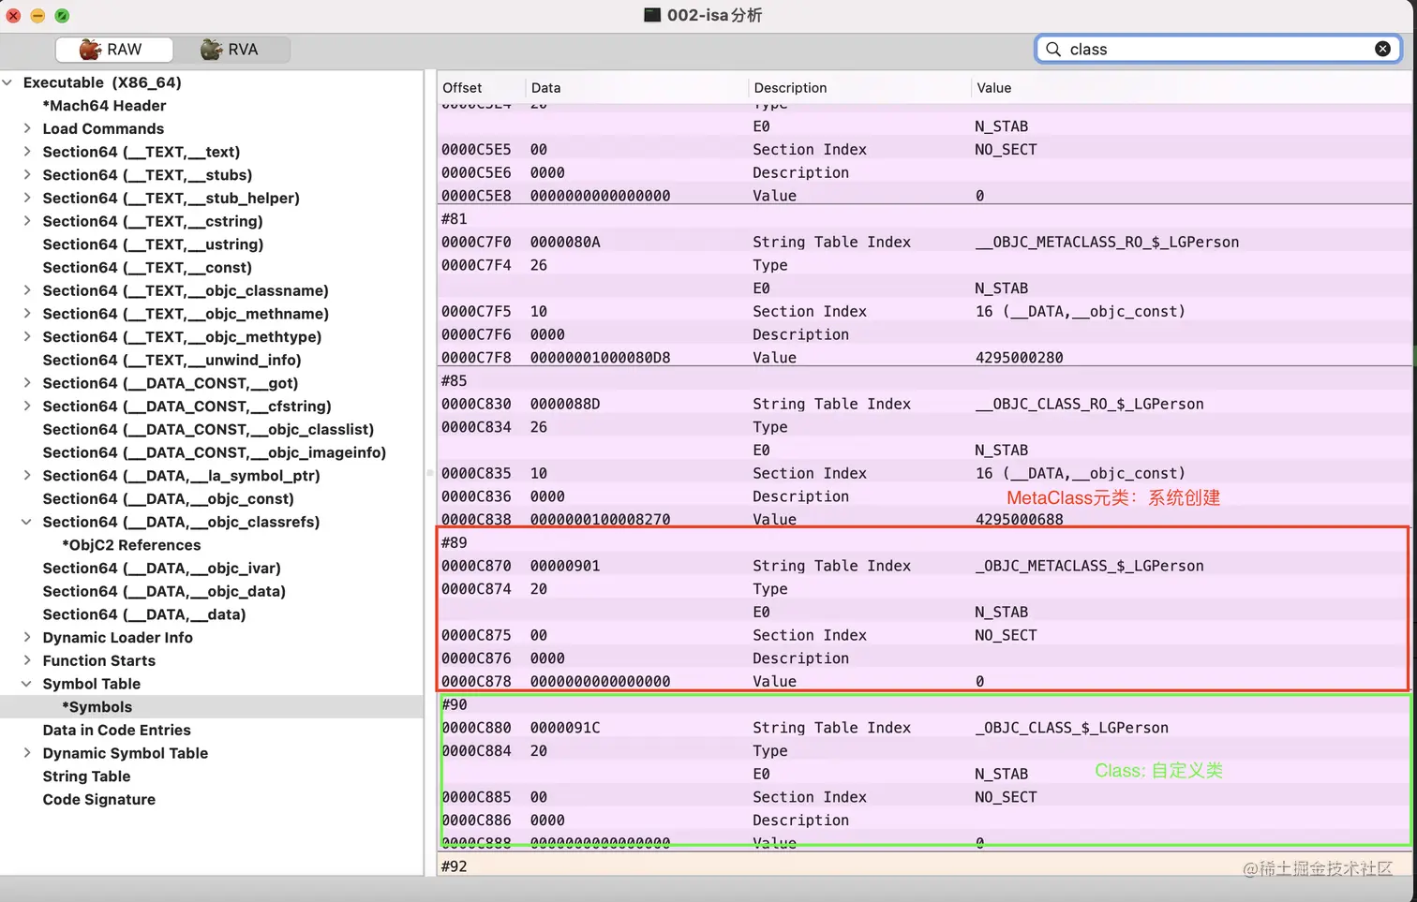Screen dimensions: 1417x902
Task: Select the #89 symbol row
Action: [924, 542]
